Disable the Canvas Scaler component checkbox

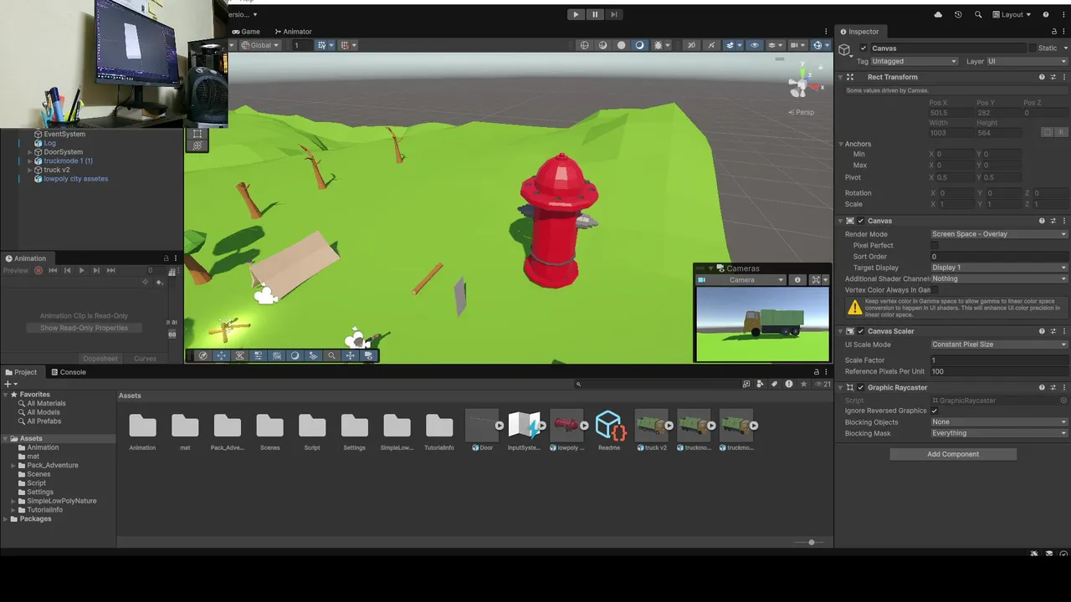860,331
